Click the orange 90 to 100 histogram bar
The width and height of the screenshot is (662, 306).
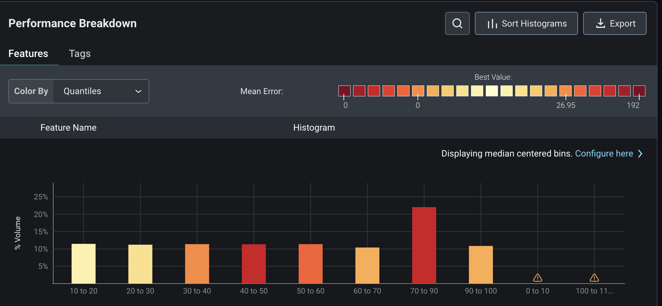pos(481,264)
